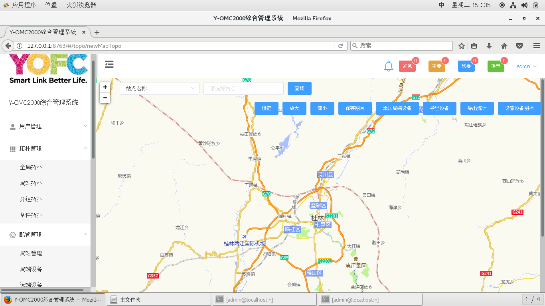
Task: Click the Firefox home icon
Action: 504,46
